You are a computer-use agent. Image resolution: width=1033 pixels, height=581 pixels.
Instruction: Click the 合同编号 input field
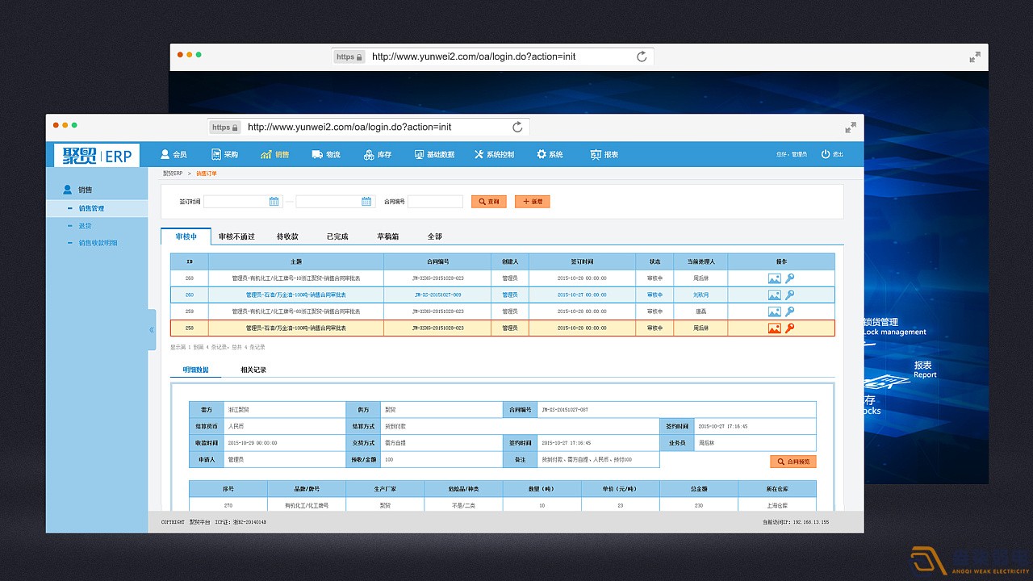[x=435, y=202]
